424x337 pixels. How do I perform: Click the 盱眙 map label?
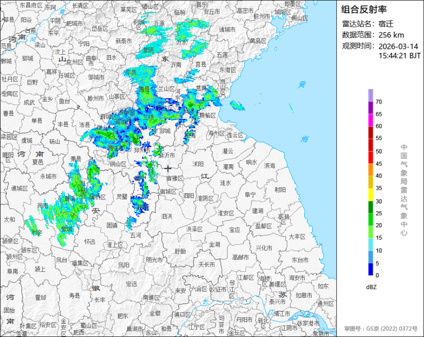[x=180, y=252]
